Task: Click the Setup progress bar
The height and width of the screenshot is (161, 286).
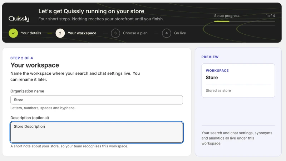Action: tap(245, 21)
